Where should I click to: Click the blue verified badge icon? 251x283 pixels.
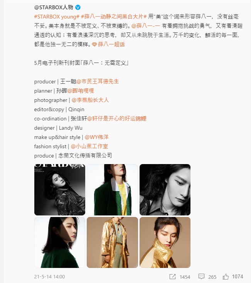click(78, 7)
